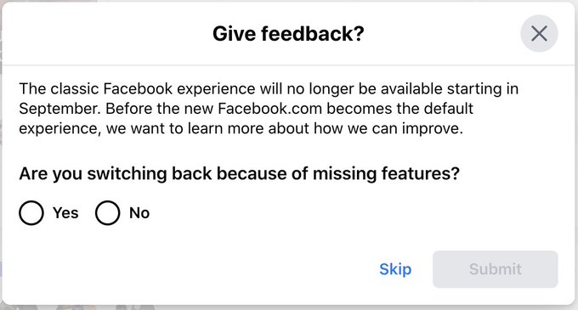Image resolution: width=578 pixels, height=310 pixels.
Task: Submit the feedback form
Action: 495,269
